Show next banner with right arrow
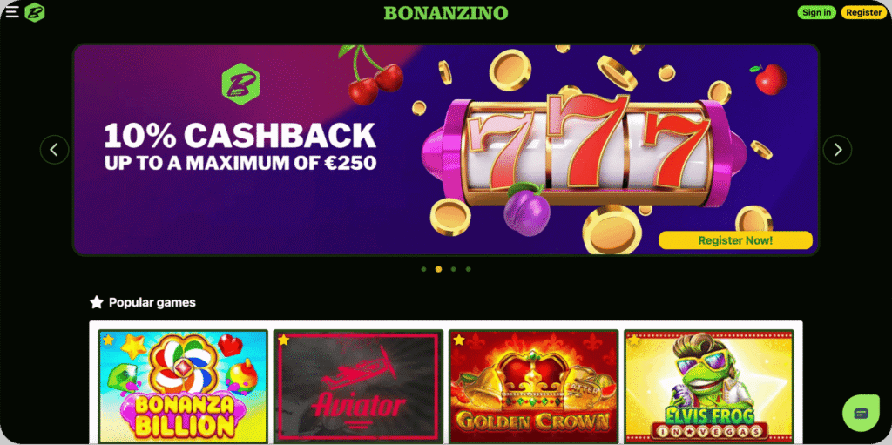 837,150
